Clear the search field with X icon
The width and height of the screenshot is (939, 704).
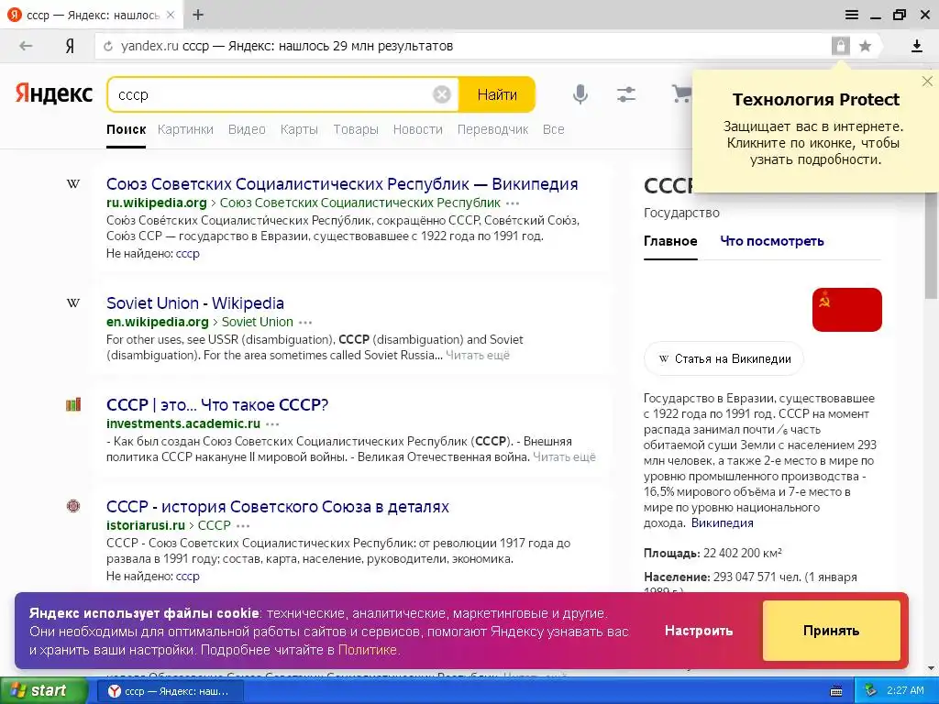[x=441, y=94]
